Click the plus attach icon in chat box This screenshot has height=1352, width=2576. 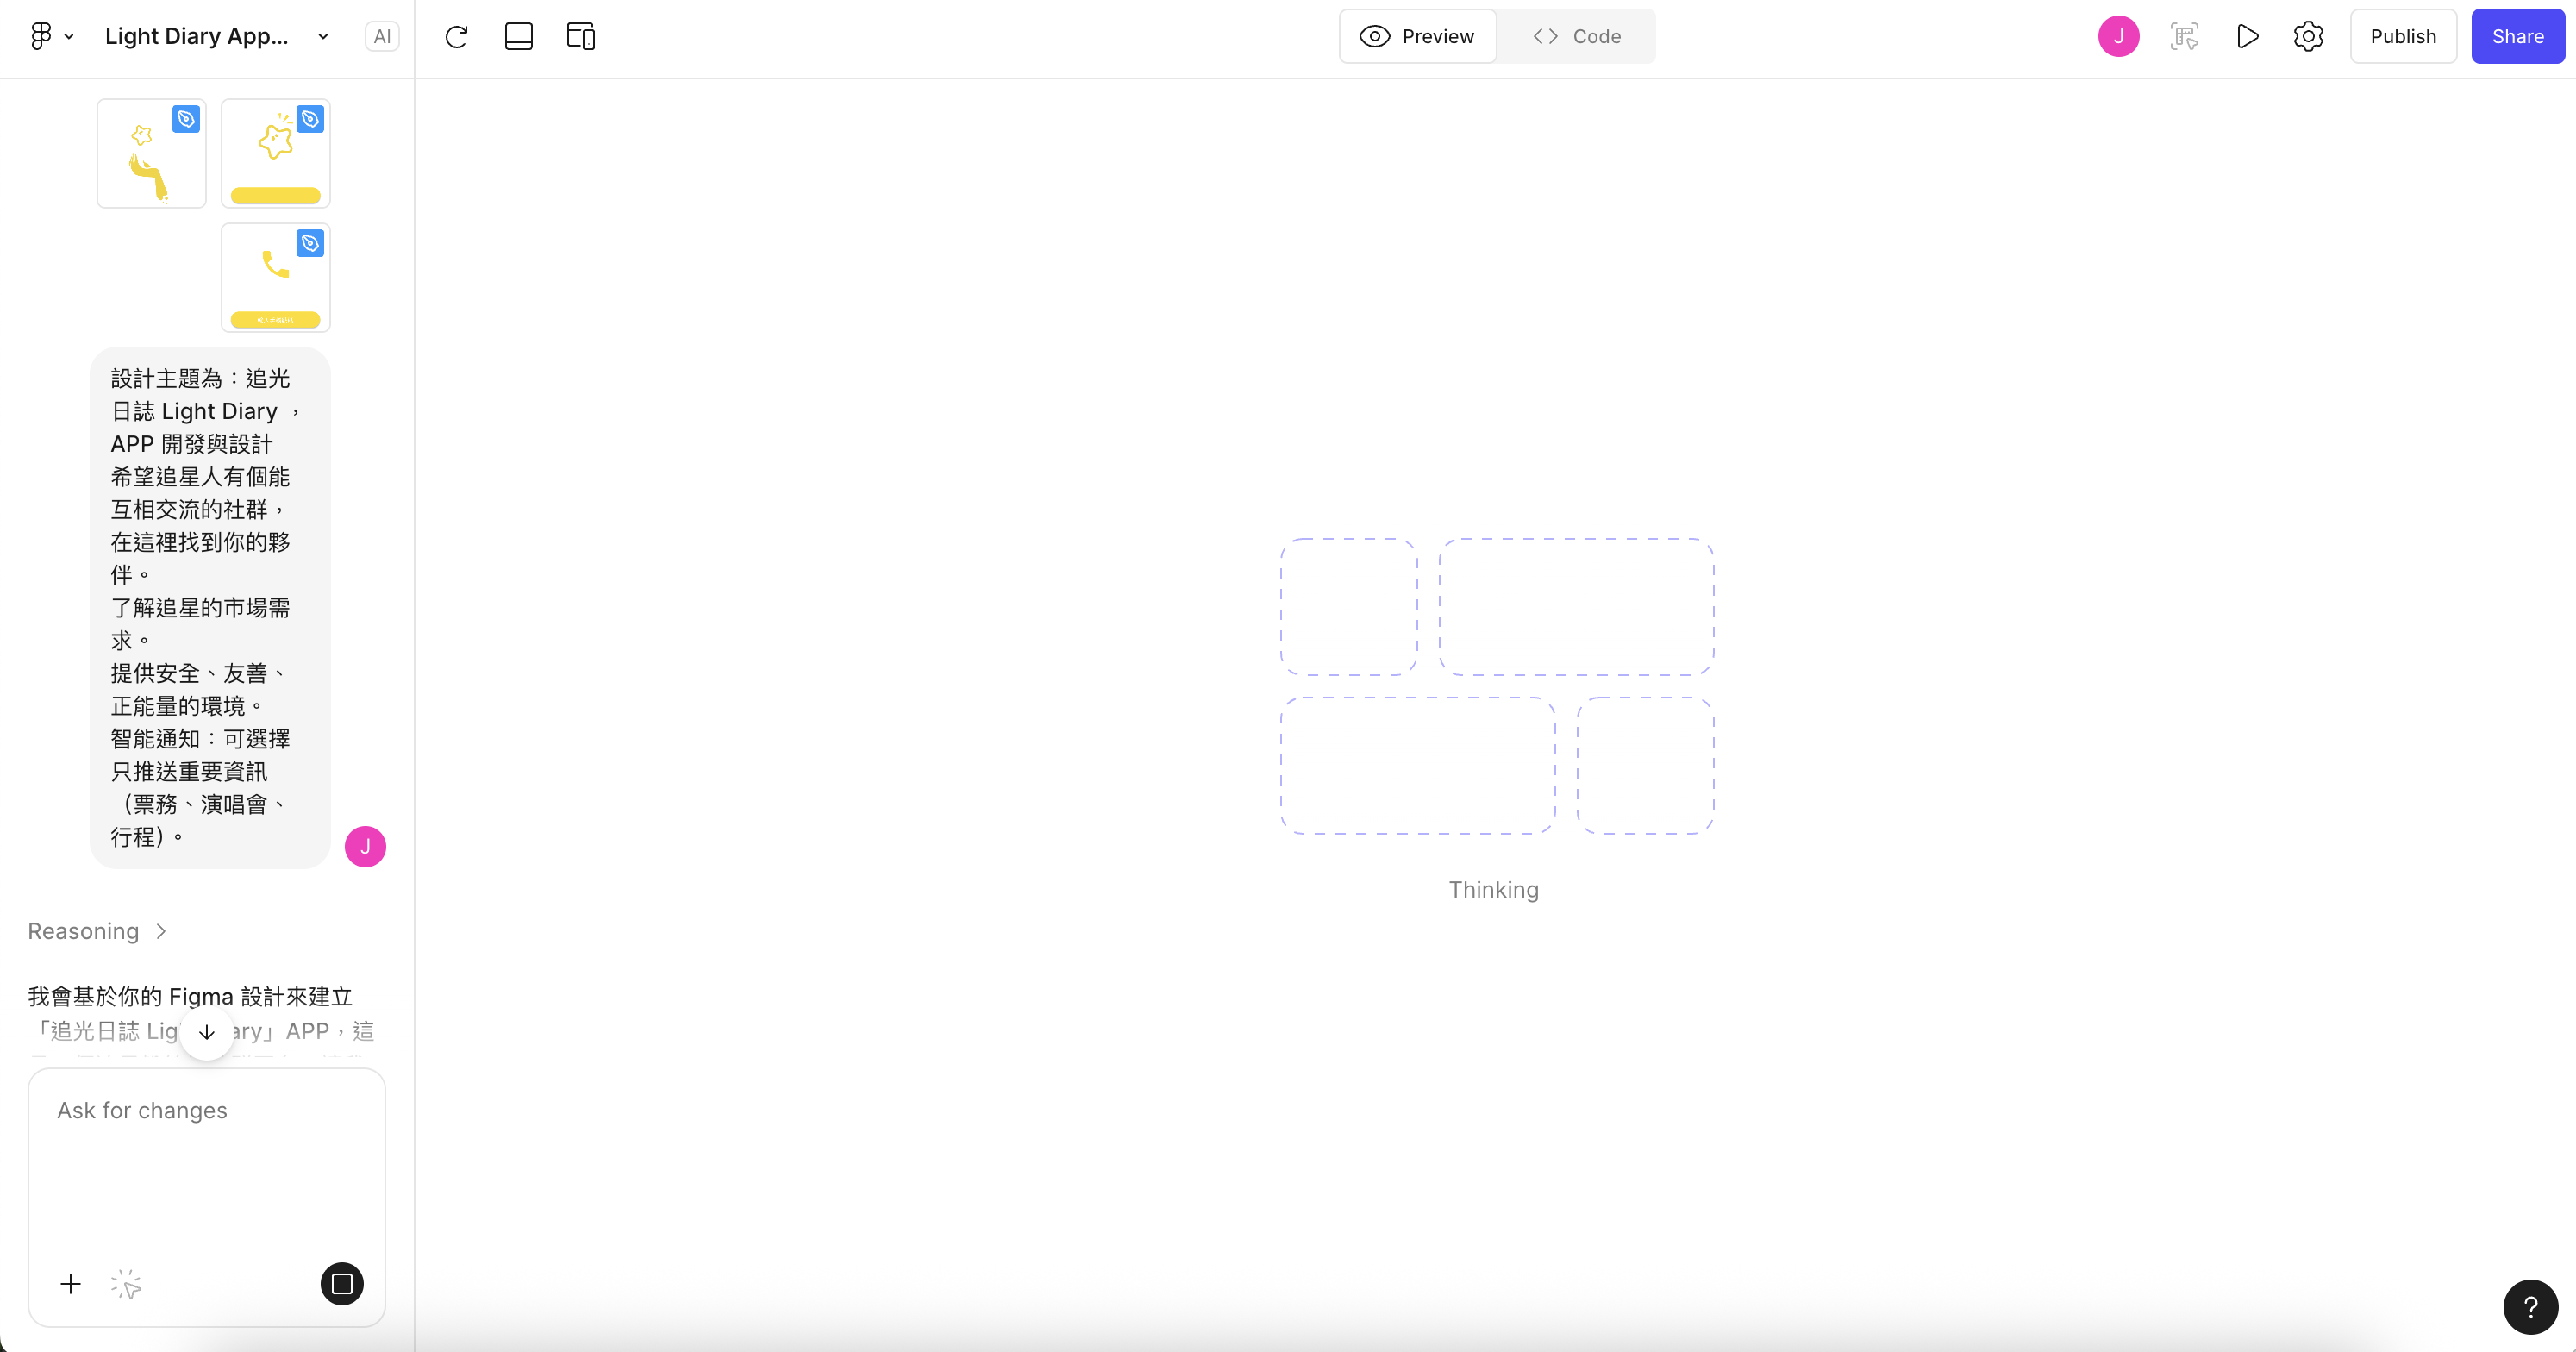(x=71, y=1284)
